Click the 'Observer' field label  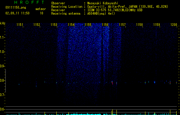pos(58,3)
